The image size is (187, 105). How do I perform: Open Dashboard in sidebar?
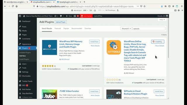(26, 21)
